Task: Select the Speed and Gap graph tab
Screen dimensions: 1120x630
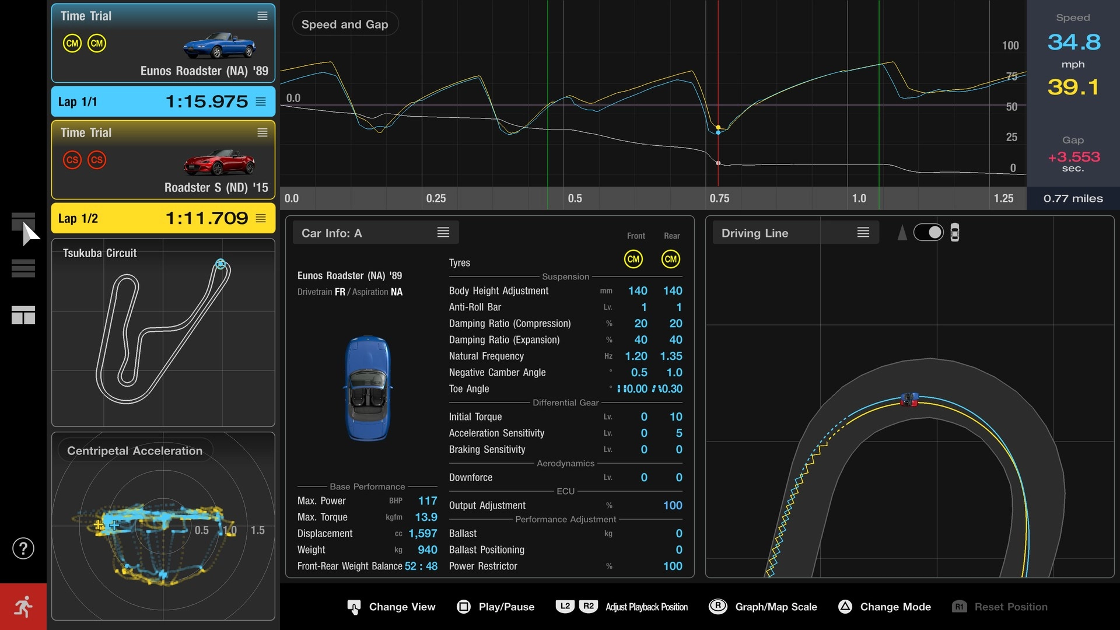Action: [x=345, y=24]
